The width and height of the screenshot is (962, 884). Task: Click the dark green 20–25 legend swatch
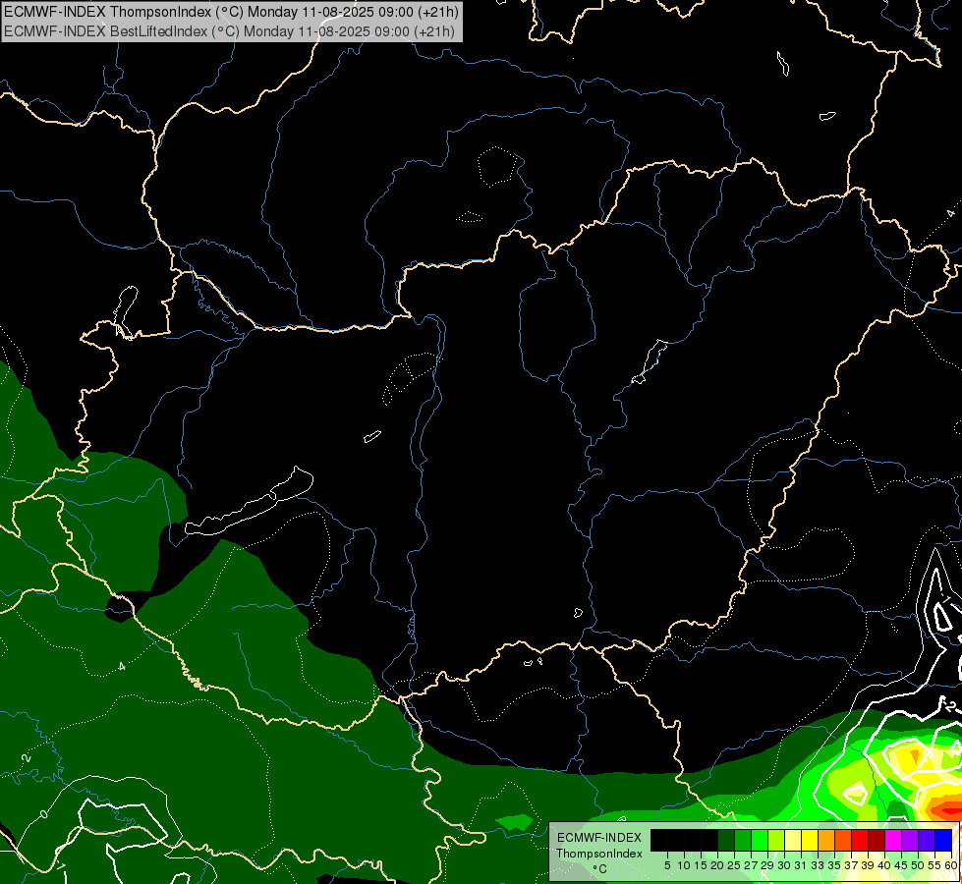click(x=726, y=841)
